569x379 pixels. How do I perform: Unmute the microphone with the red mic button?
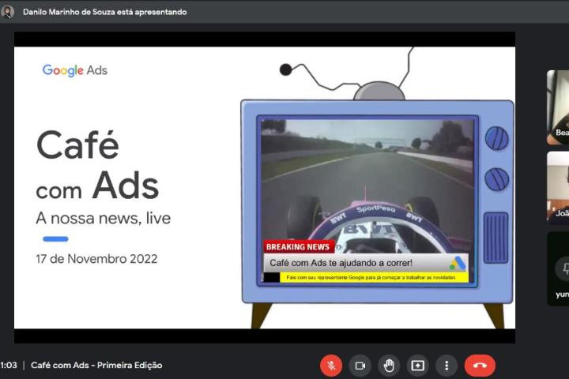pyautogui.click(x=330, y=366)
